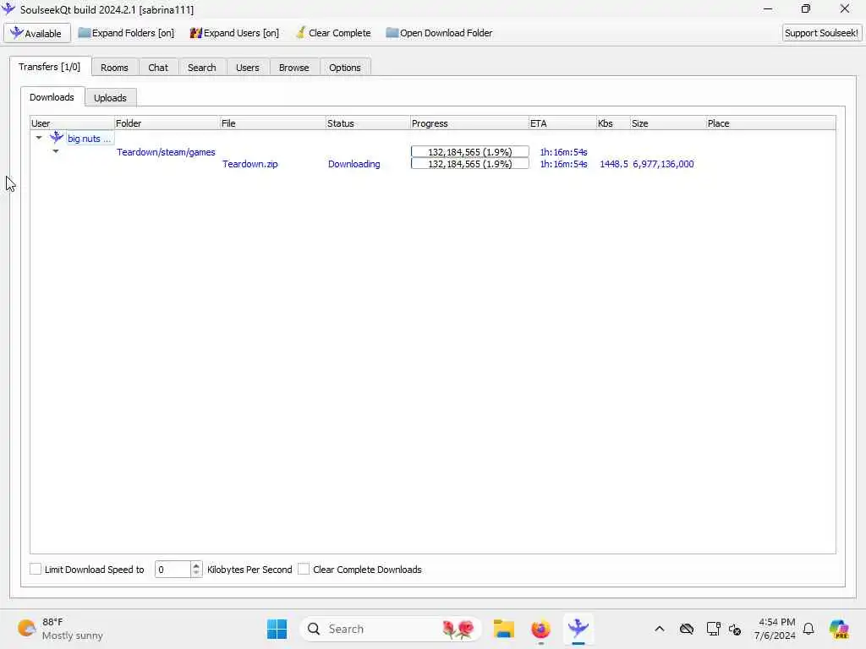Toggle Expand Users [on] option
The height and width of the screenshot is (649, 866).
click(234, 33)
